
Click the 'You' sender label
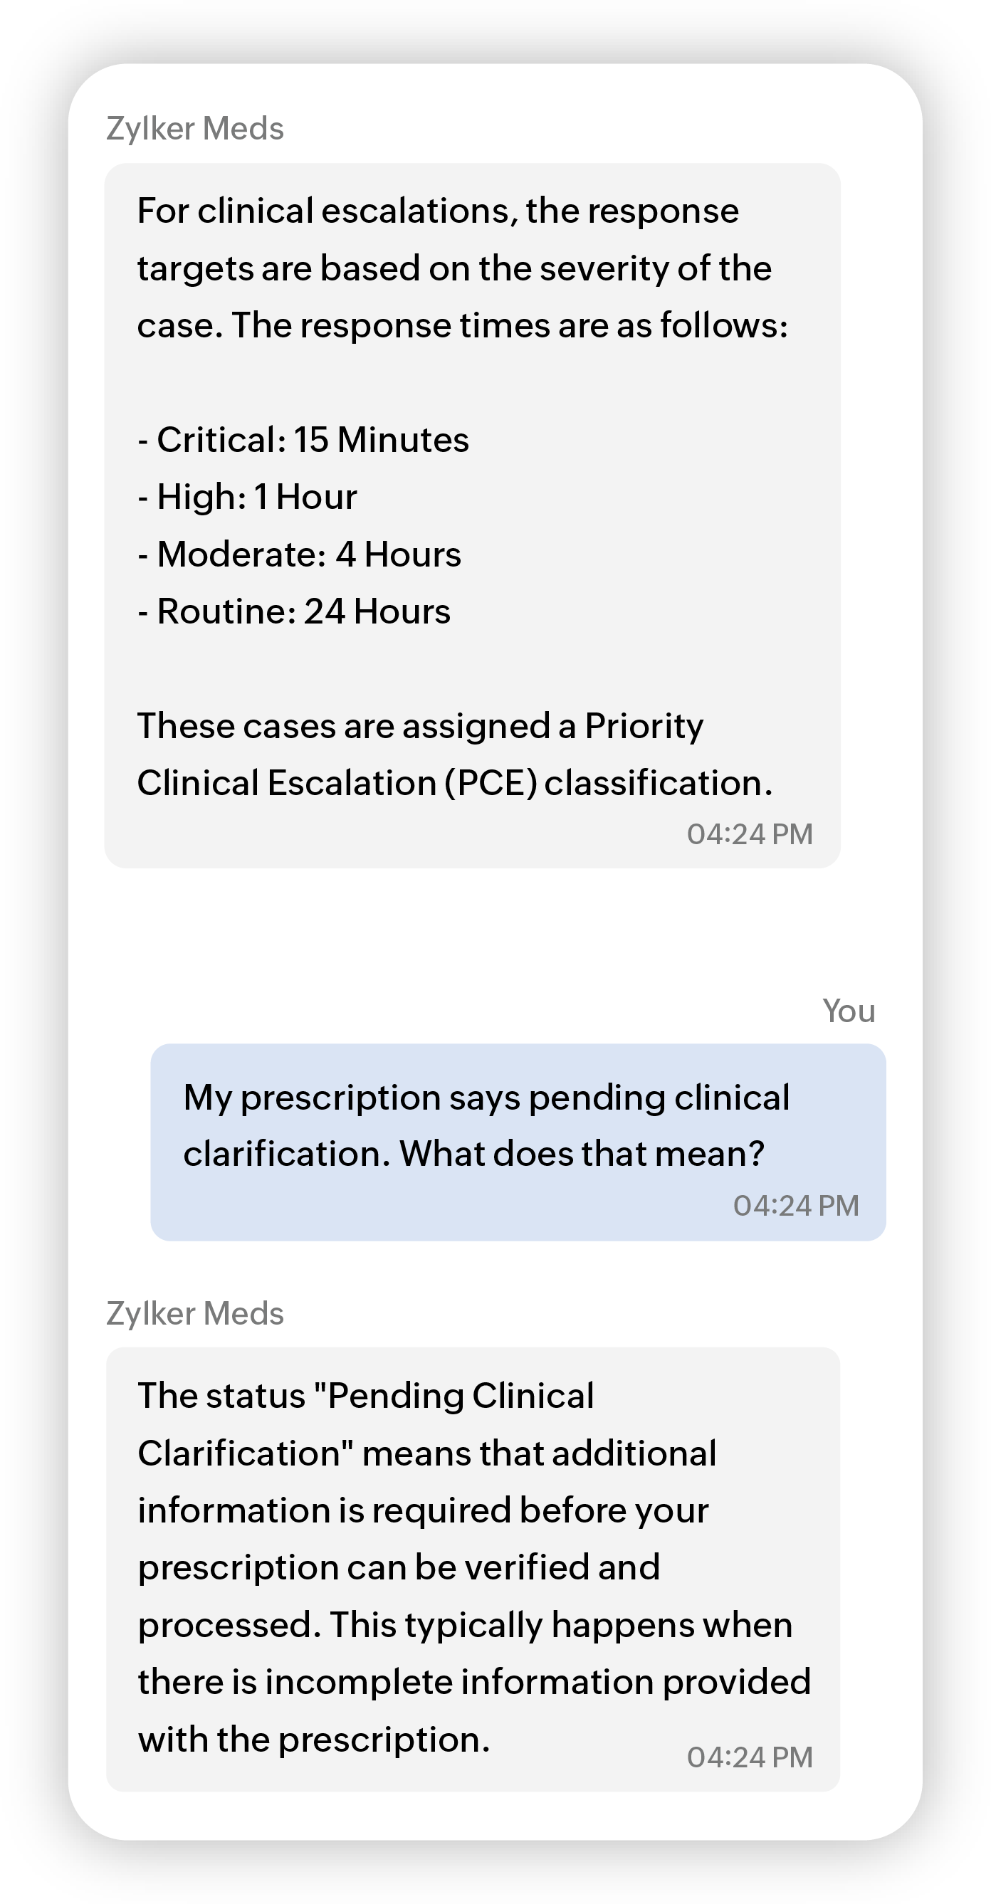click(x=849, y=1011)
